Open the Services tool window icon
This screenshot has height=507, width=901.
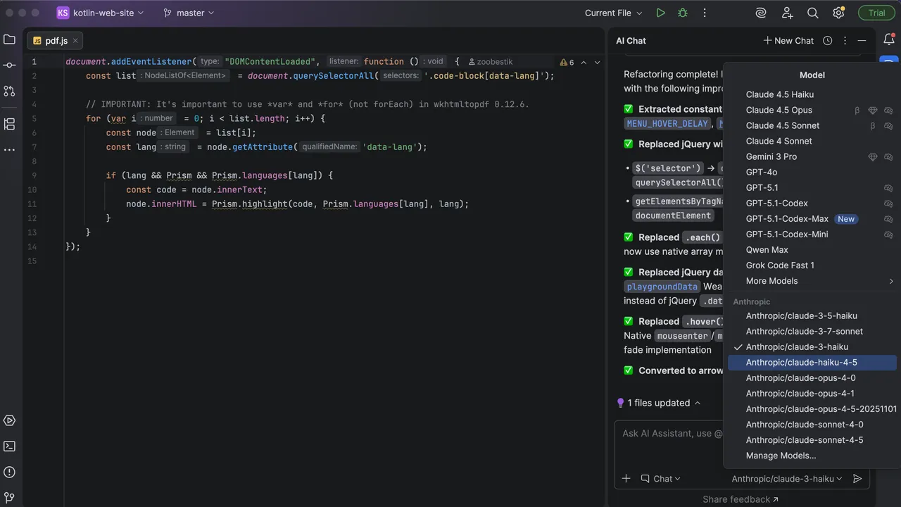click(x=9, y=420)
